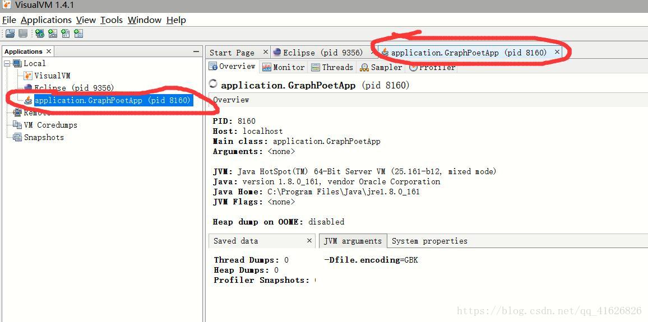Click the Load Snapshot toolbar icon
Image resolution: width=648 pixels, height=322 pixels.
10,34
